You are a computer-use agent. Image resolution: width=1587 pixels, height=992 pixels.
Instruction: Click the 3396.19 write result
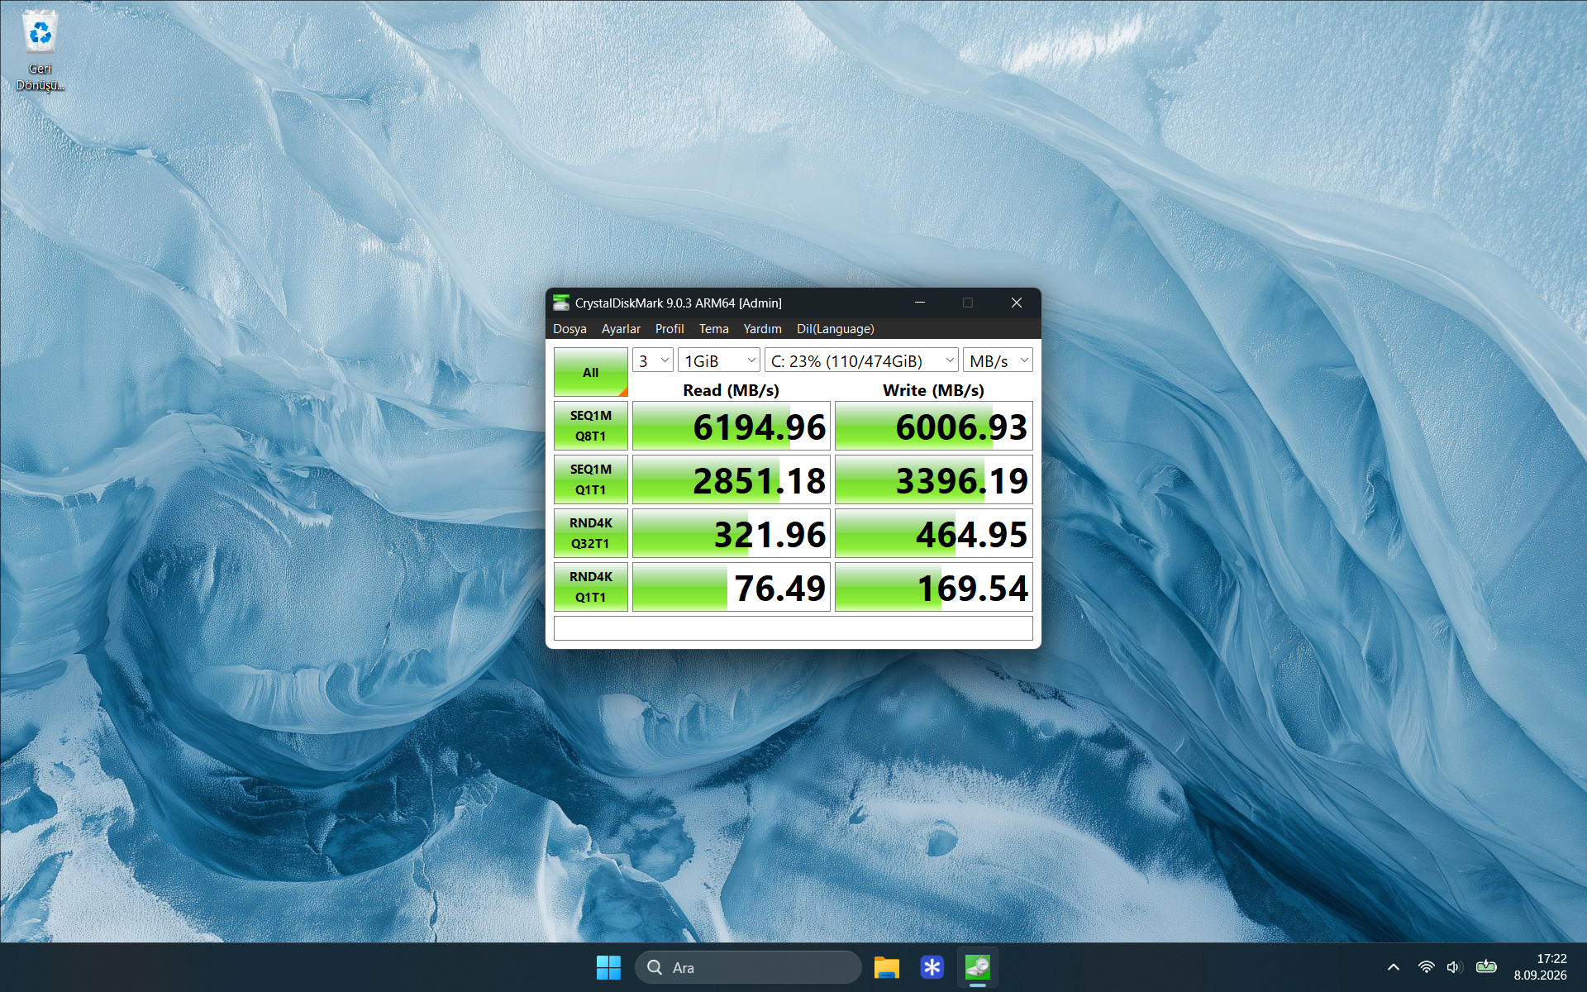point(933,479)
